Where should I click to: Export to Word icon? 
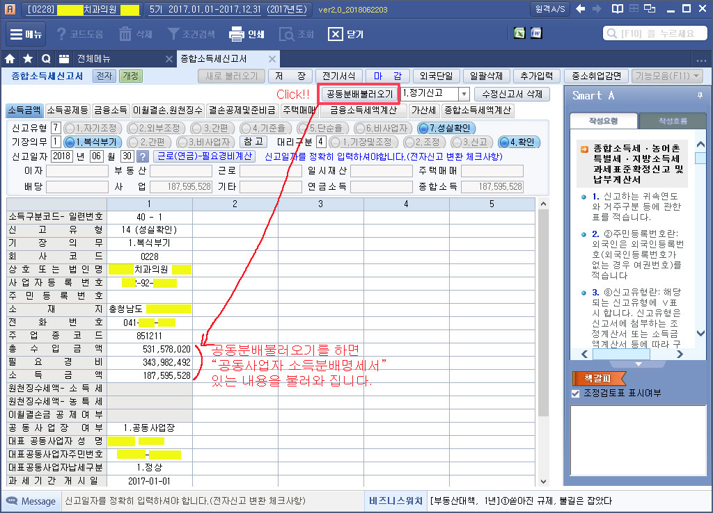(x=537, y=33)
